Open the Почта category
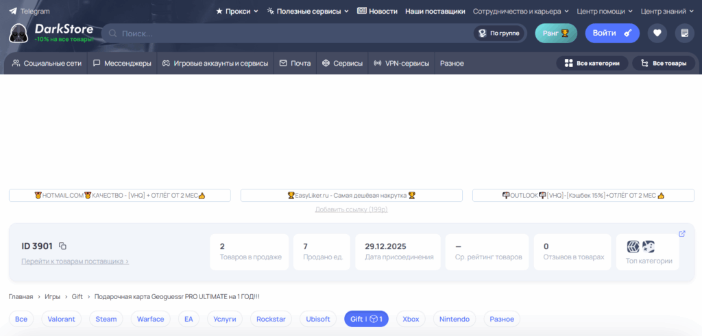 pos(295,64)
